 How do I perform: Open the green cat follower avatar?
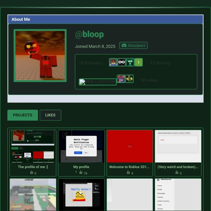click(x=130, y=62)
